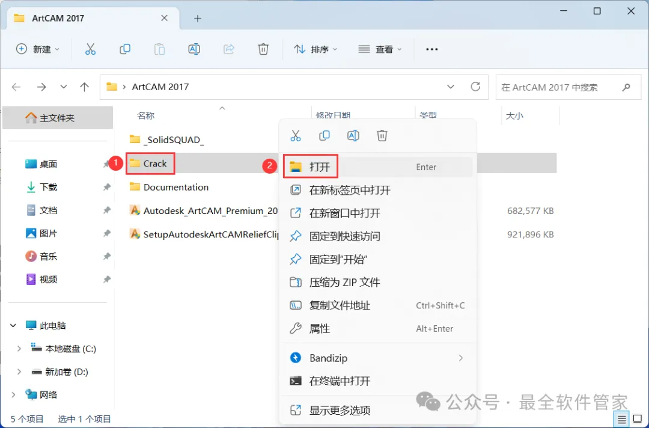649x428 pixels.
Task: Expand 网络 tree node
Action: 13,395
